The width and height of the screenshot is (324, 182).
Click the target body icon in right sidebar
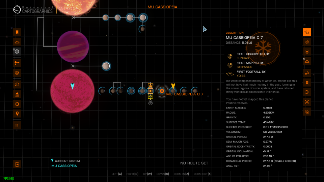[307, 52]
